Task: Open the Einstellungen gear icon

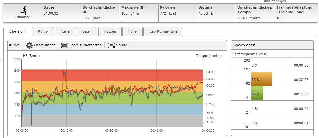Action: click(x=29, y=45)
